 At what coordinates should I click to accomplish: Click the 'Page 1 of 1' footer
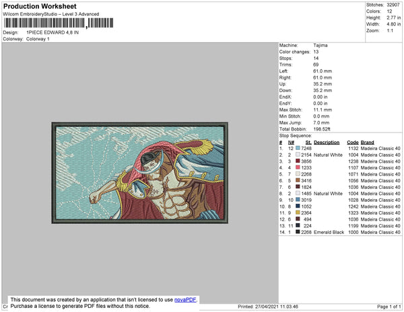(x=389, y=307)
